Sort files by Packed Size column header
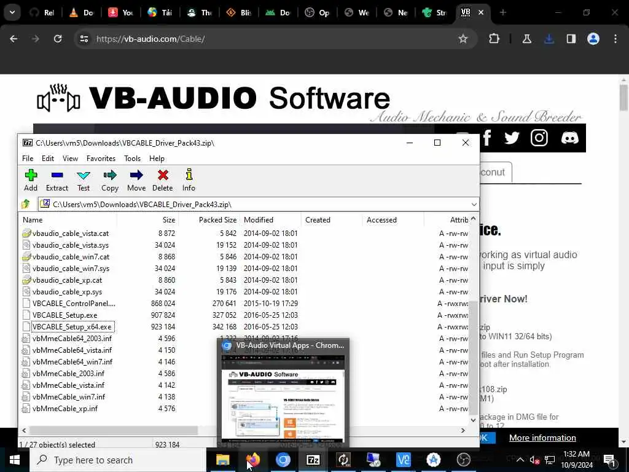Screen dimensions: 629x472 (209, 220)
